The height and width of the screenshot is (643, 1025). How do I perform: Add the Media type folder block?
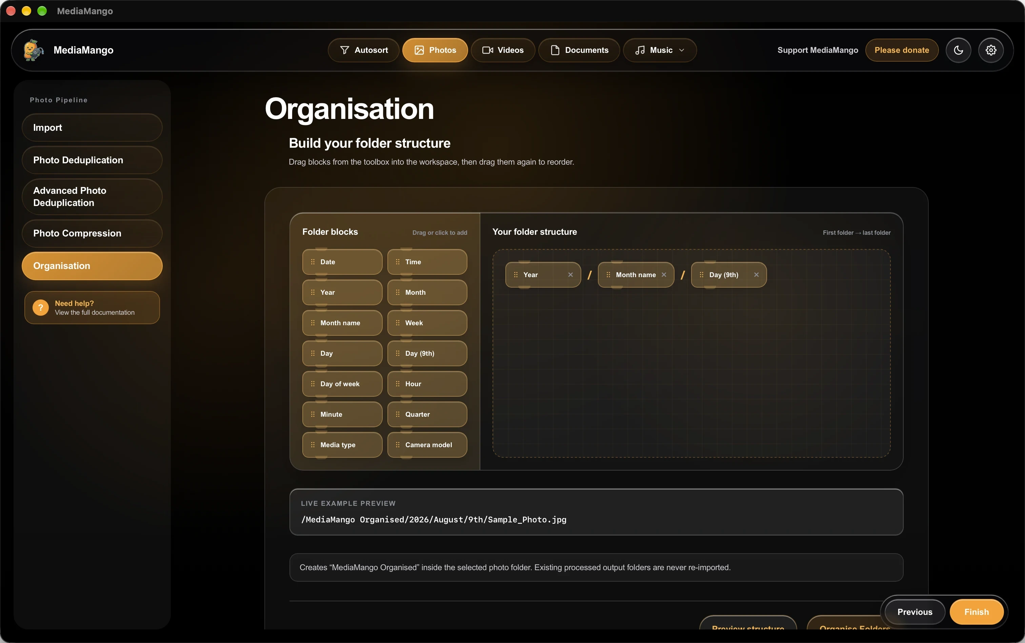[342, 445]
